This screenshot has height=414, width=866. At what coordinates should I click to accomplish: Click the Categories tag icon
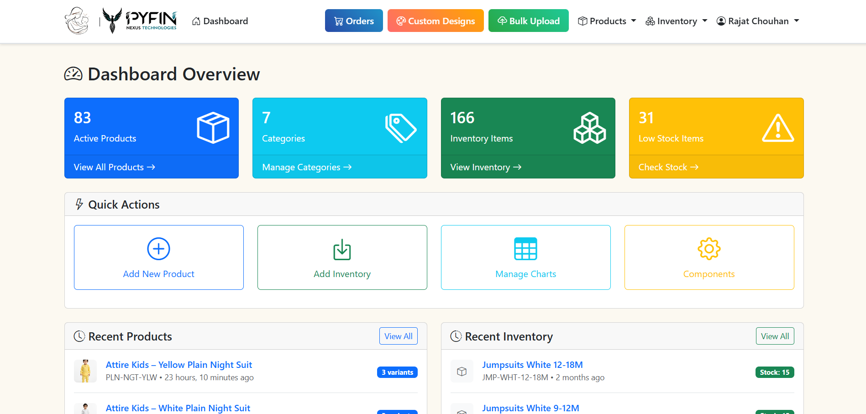click(400, 128)
